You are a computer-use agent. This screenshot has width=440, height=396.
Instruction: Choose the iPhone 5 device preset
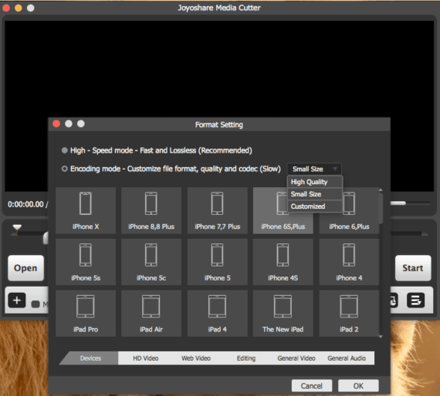[218, 262]
